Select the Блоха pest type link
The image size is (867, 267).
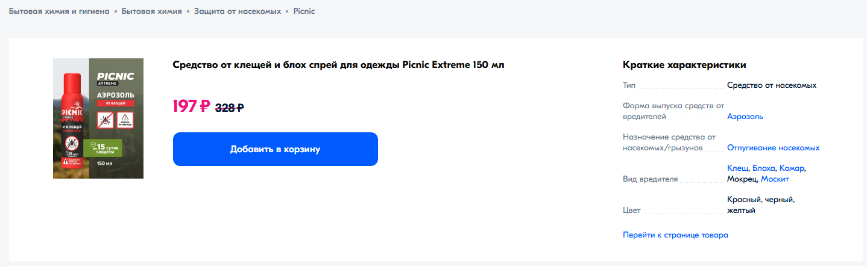click(764, 168)
